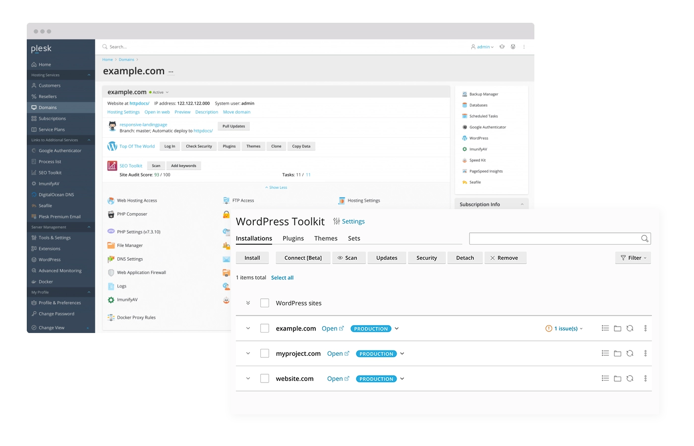The image size is (694, 446).
Task: Open Plesk Premium Email in sidebar
Action: [x=59, y=217]
